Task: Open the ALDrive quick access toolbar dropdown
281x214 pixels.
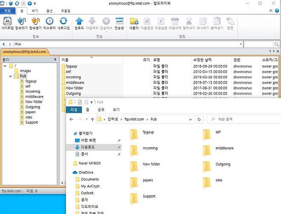Action: pos(35,3)
